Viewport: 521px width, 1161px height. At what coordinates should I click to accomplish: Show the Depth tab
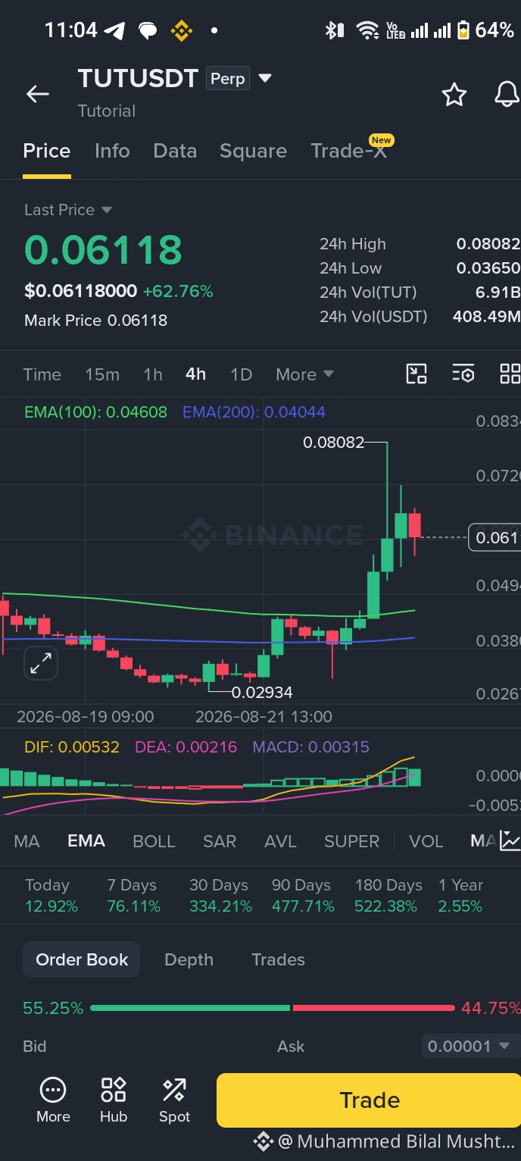coord(189,959)
